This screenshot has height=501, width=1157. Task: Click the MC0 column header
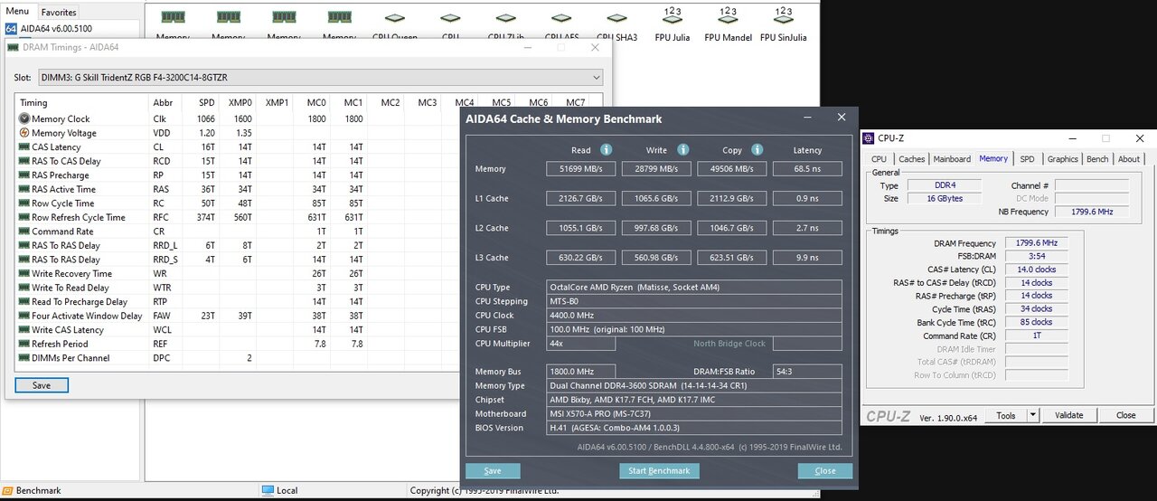[x=316, y=102]
